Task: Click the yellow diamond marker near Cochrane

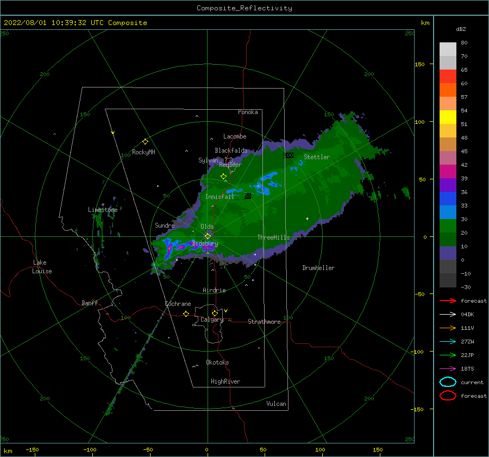Action: (186, 314)
